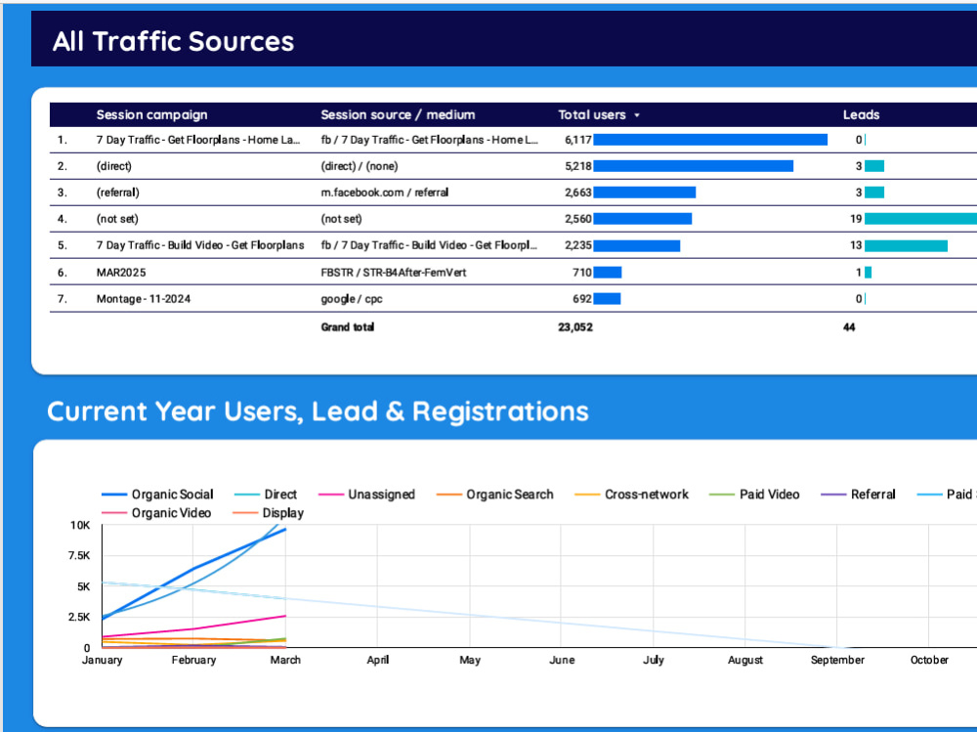Select the (not set) campaign cell

click(117, 219)
